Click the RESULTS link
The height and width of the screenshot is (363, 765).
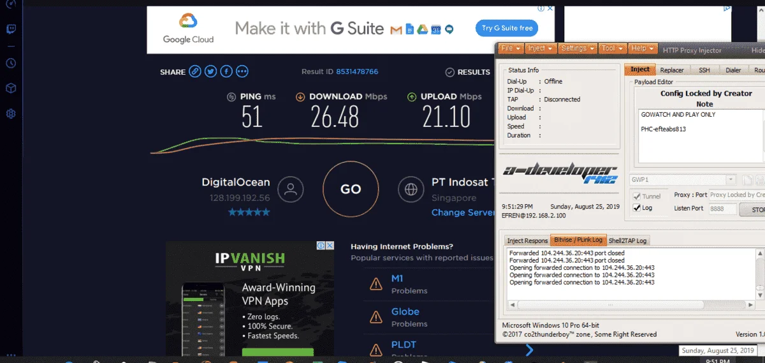474,72
